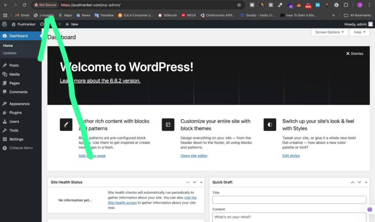Open the Learn more about 6.8.2 version link
The width and height of the screenshot is (375, 222).
pyautogui.click(x=100, y=81)
